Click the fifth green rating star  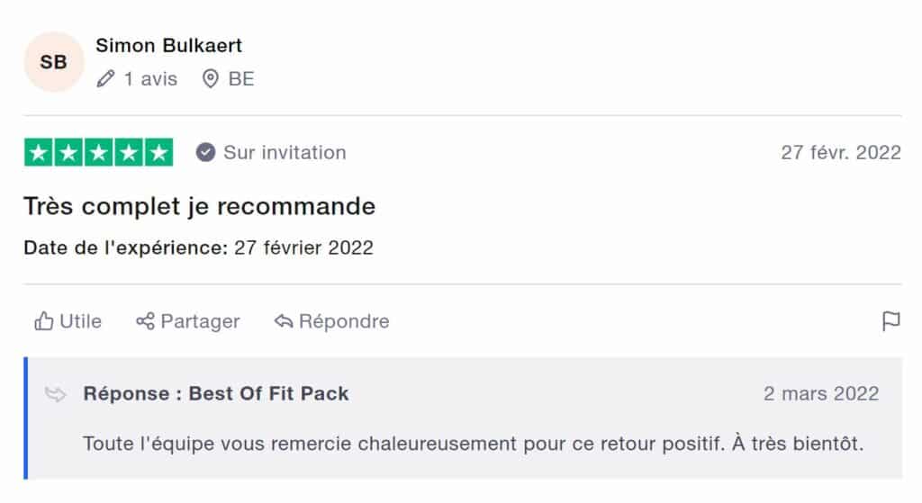pyautogui.click(x=158, y=153)
